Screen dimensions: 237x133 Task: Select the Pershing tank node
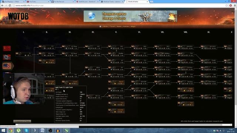[186, 83]
